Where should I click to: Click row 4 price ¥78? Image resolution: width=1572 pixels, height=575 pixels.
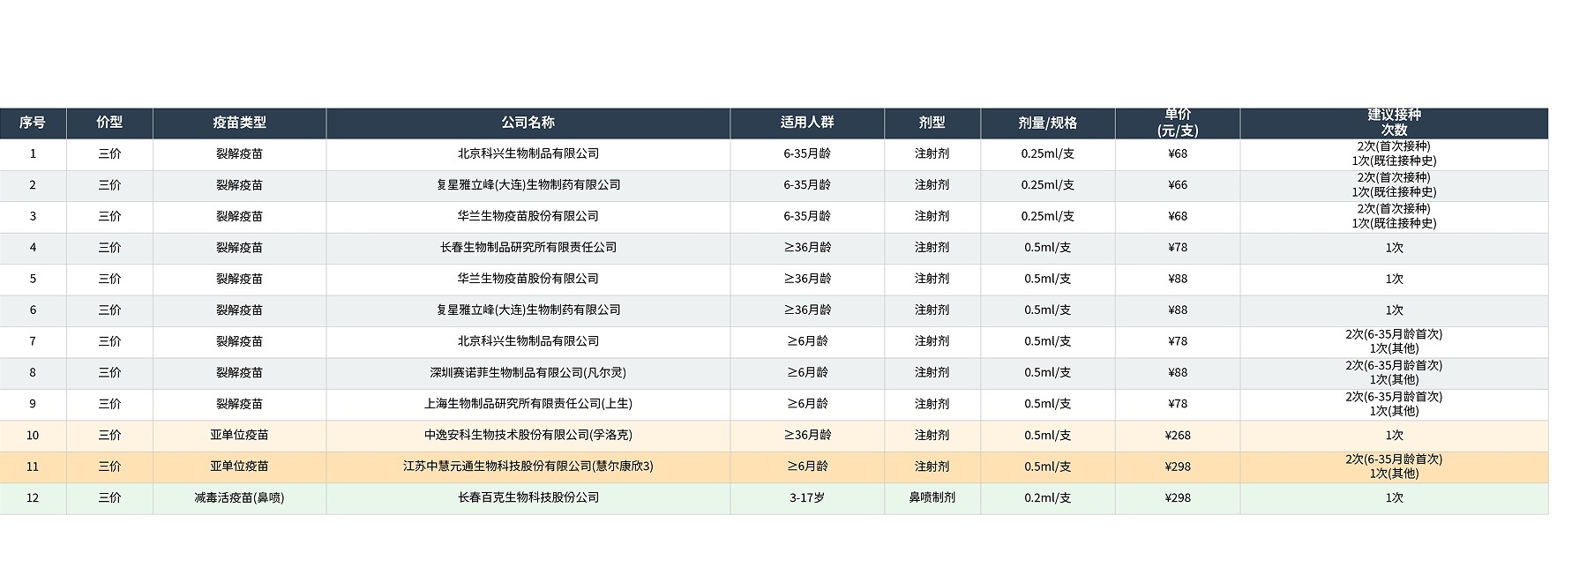point(1178,248)
